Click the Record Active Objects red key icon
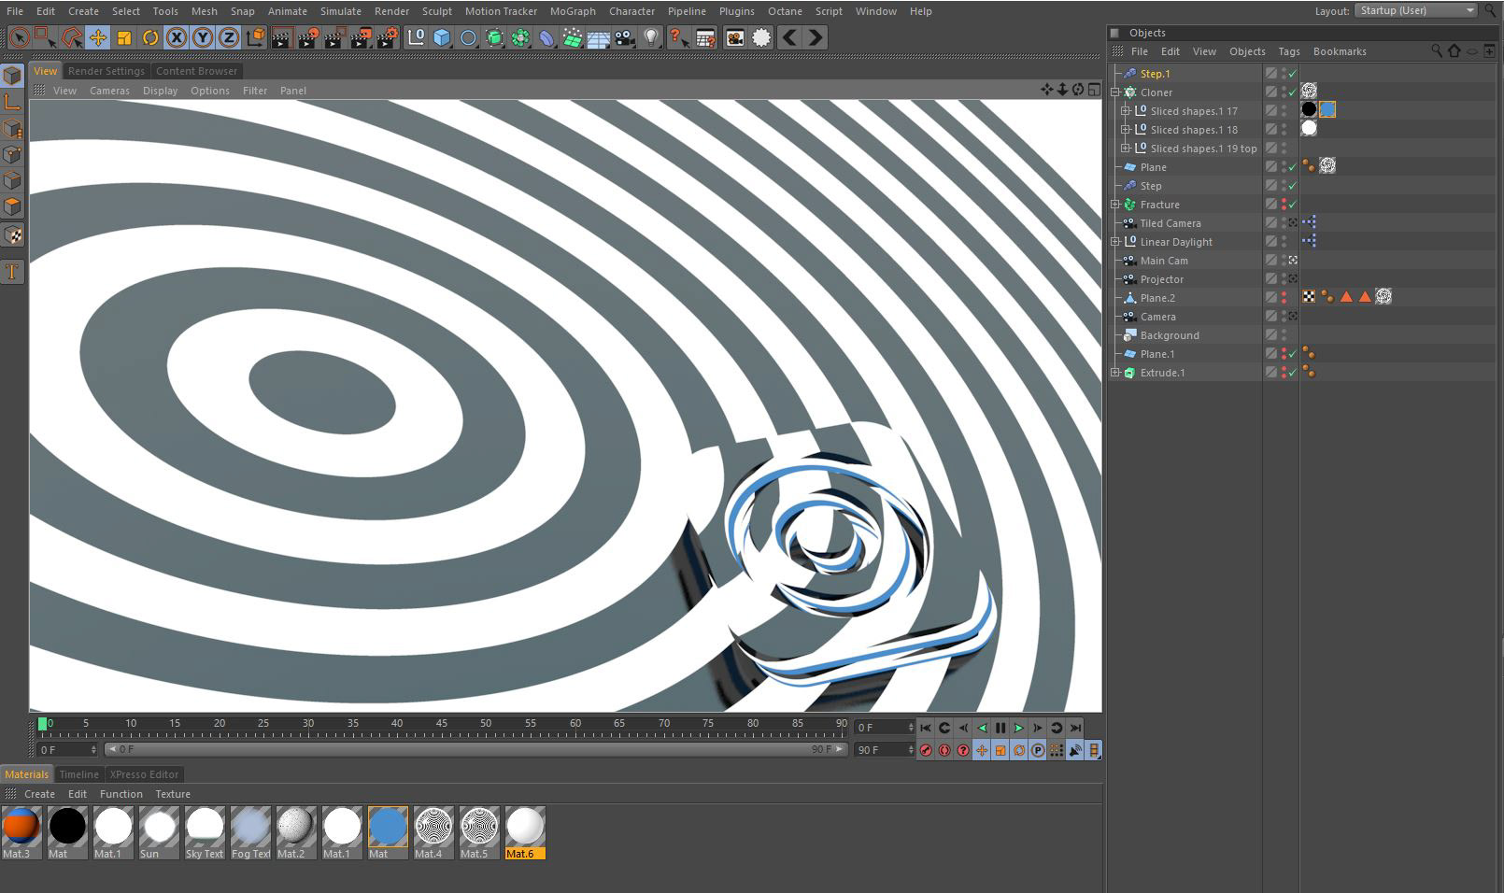This screenshot has height=893, width=1504. tap(926, 750)
